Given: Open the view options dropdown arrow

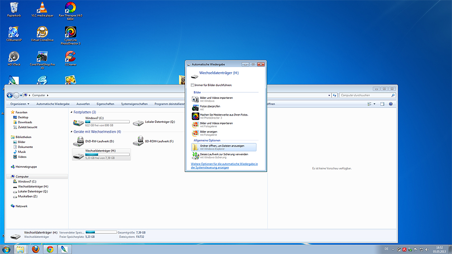Looking at the screenshot, I should [374, 104].
